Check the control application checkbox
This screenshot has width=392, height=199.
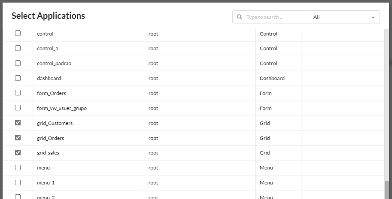18,33
